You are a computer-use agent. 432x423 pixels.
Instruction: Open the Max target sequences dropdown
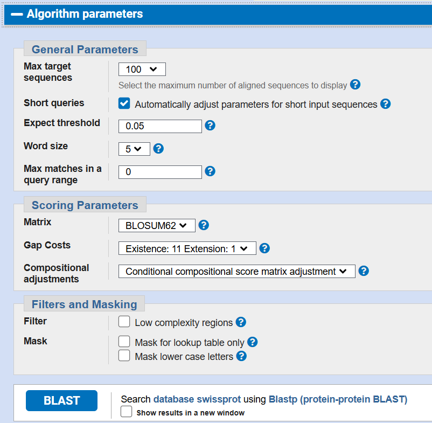[142, 69]
